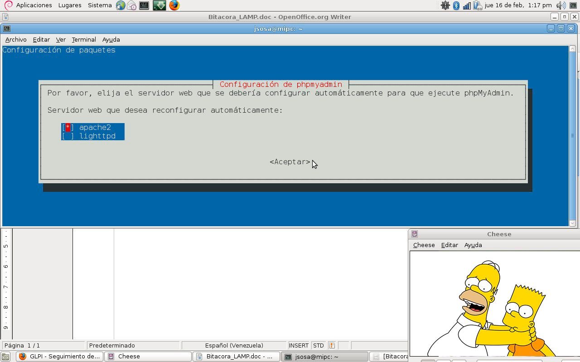
Task: Open the signal-bars network tray icon
Action: pyautogui.click(x=467, y=5)
